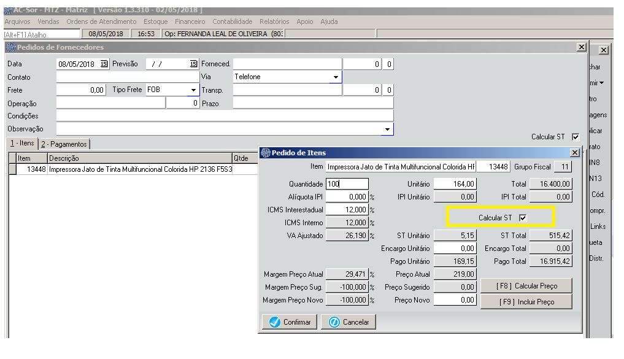Click the Cancelar button
624x359 pixels.
[x=349, y=322]
